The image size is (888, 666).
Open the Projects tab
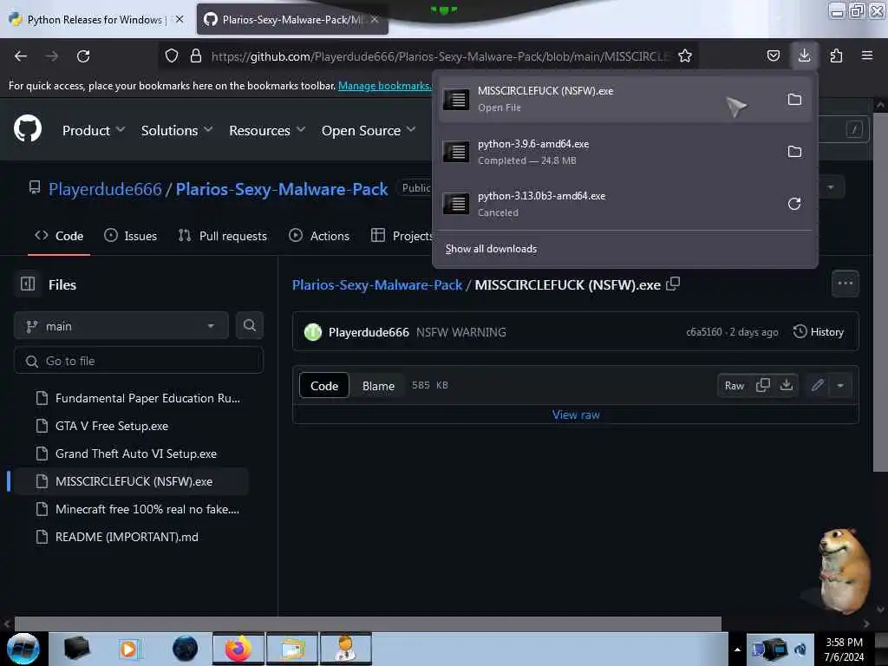pos(402,236)
